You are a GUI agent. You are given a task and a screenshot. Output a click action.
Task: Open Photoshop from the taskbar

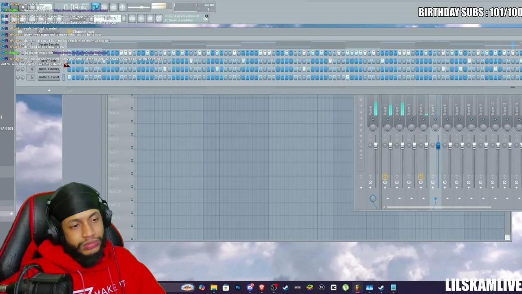point(238,287)
